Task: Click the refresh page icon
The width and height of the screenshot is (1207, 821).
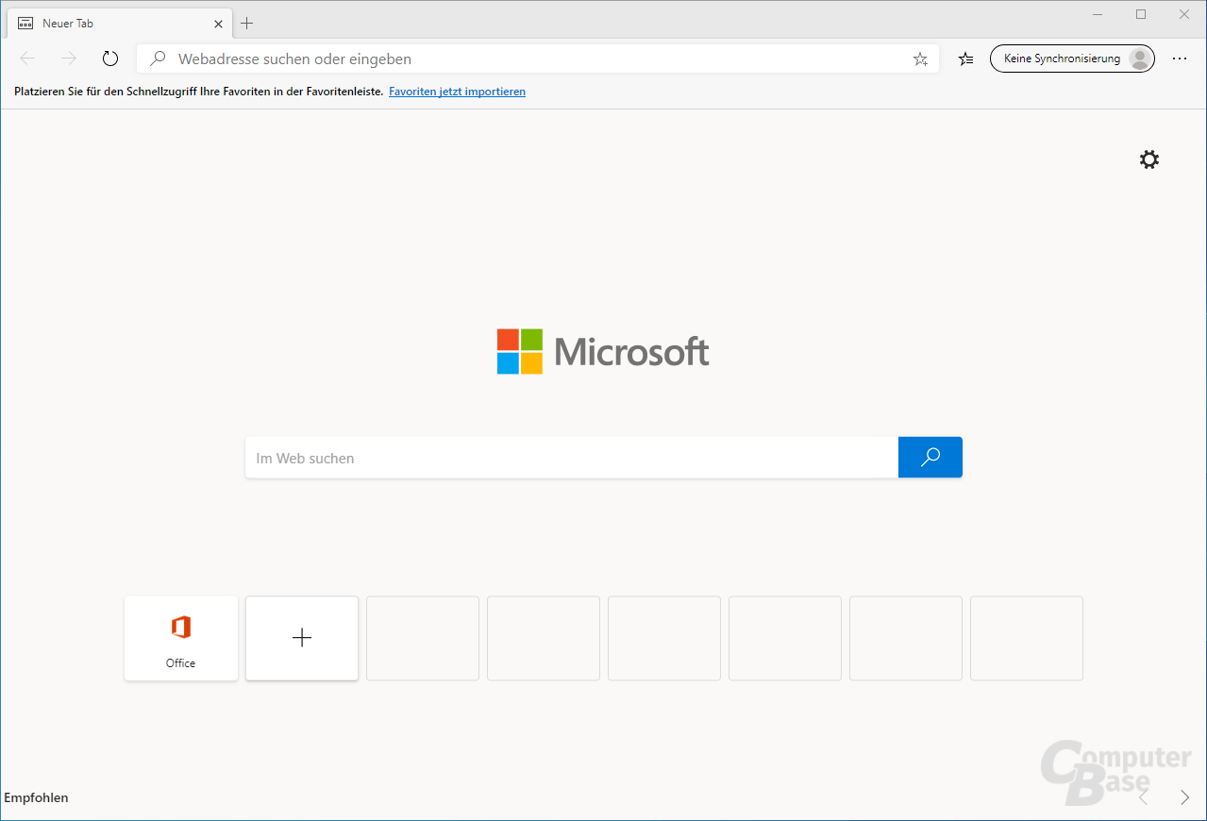Action: [110, 59]
